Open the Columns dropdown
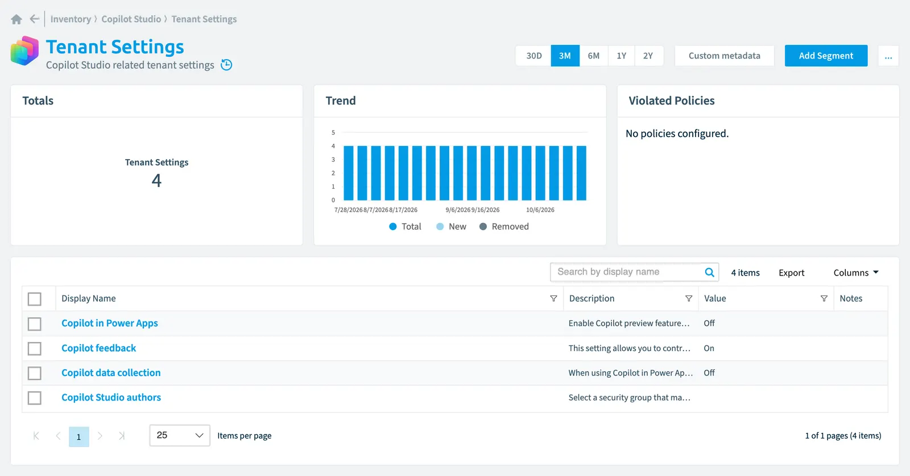 click(856, 273)
